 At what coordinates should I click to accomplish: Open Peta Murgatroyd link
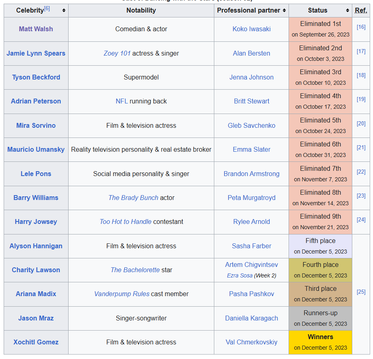pos(252,198)
